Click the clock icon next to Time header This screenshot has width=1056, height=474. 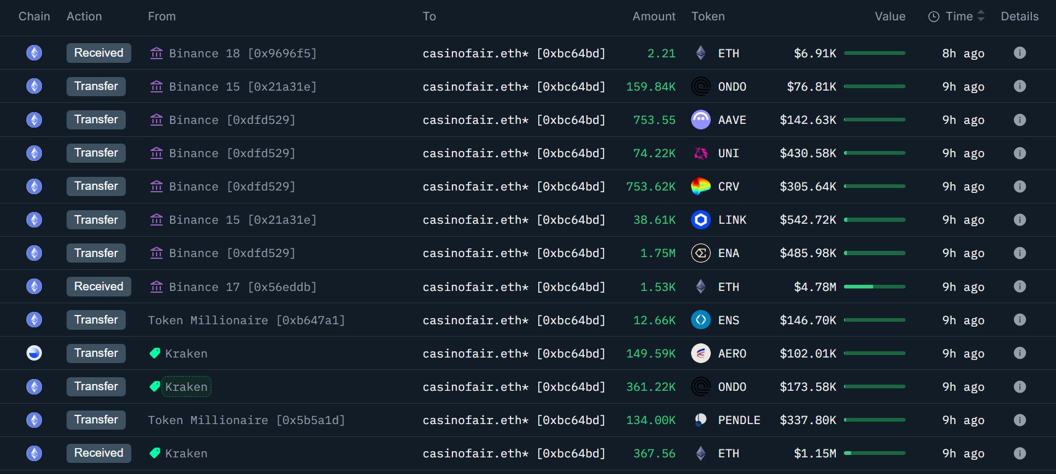[934, 16]
